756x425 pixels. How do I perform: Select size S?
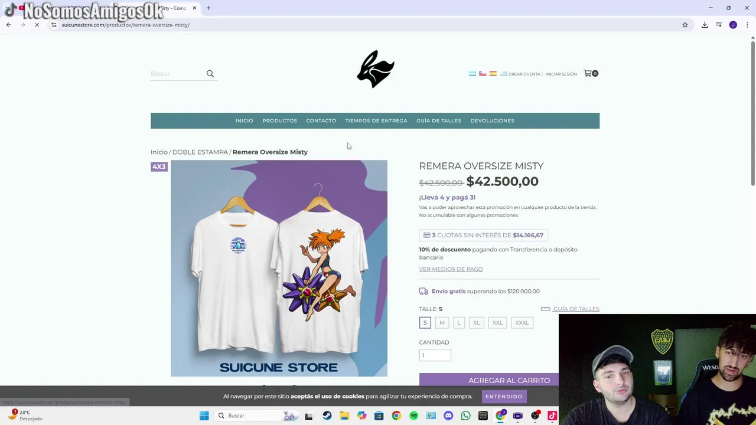point(425,323)
